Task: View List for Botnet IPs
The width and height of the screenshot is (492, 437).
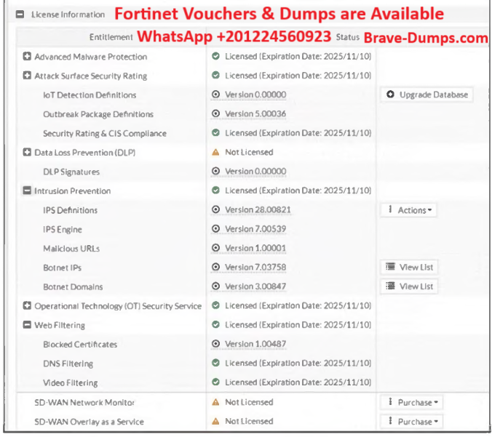Action: tap(409, 268)
